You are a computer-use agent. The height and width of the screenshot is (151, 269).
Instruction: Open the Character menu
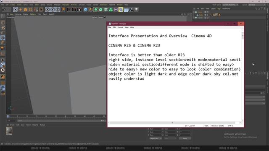[66, 5]
